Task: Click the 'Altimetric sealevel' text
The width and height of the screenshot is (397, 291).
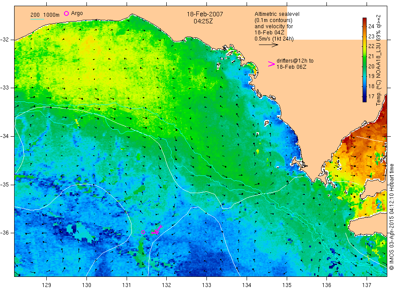Action: [277, 14]
